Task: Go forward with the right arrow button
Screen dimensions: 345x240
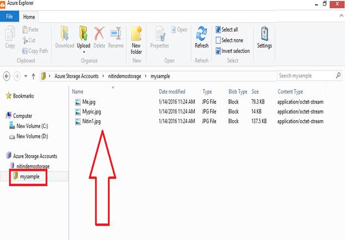Action: 17,76
